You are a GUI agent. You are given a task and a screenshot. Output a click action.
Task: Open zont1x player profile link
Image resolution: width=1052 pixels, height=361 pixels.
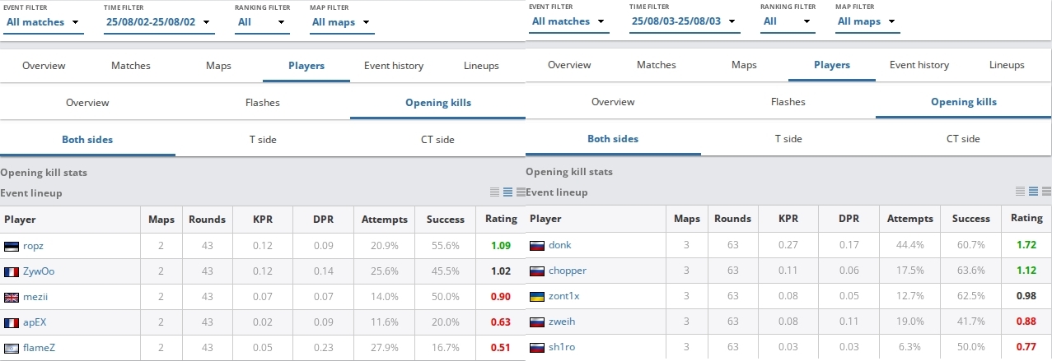(x=564, y=297)
